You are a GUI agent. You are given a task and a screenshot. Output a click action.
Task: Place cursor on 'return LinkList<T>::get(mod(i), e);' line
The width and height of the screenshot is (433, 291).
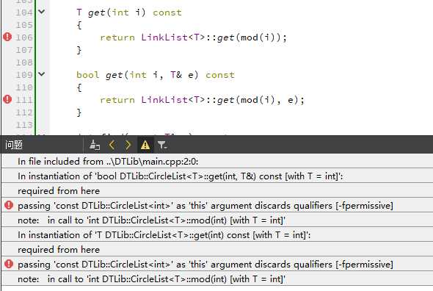(202, 100)
